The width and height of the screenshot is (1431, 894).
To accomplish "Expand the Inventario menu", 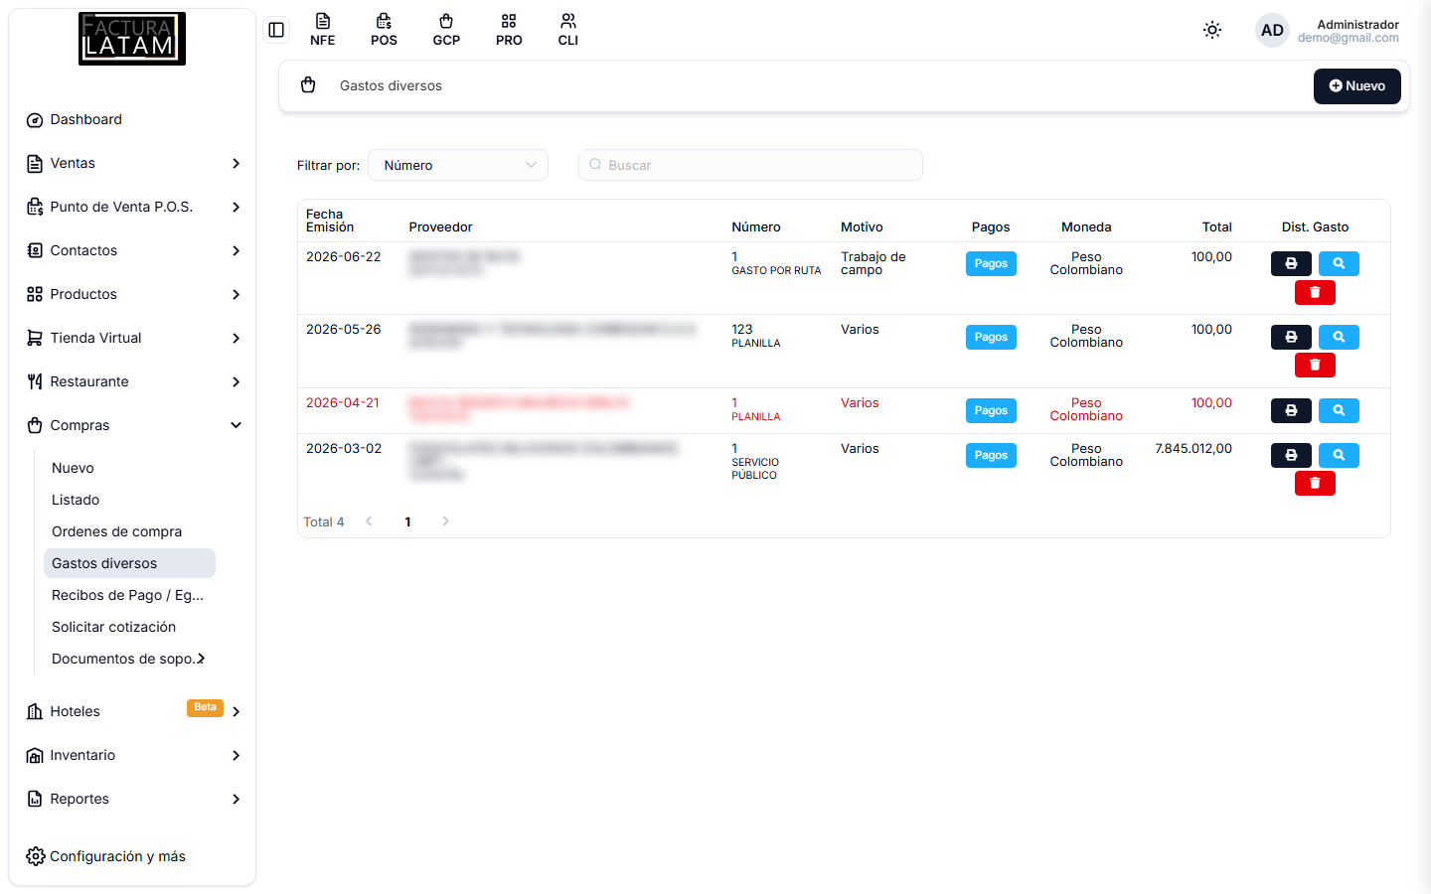I will click(x=133, y=755).
